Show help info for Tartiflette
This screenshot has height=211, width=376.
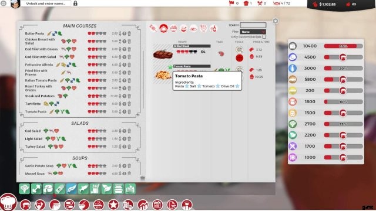click(x=124, y=104)
